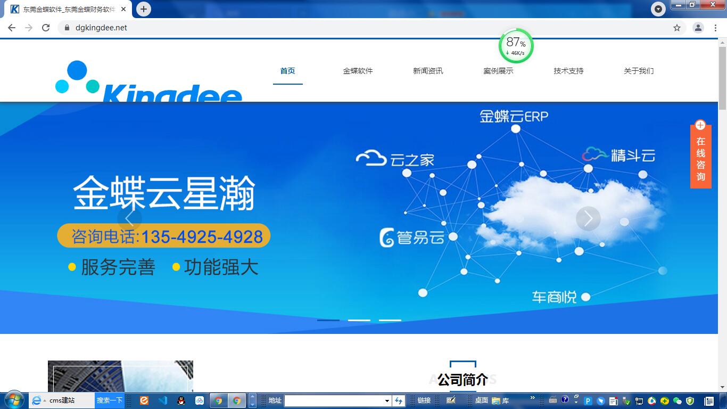Open Baidu Netdisk taskbar icon

coord(200,400)
